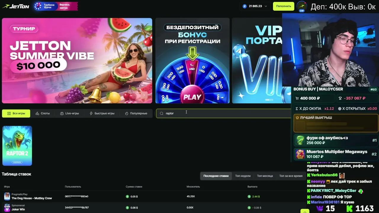Open the Быстрые игры tab
379x213 pixels.
pos(102,113)
